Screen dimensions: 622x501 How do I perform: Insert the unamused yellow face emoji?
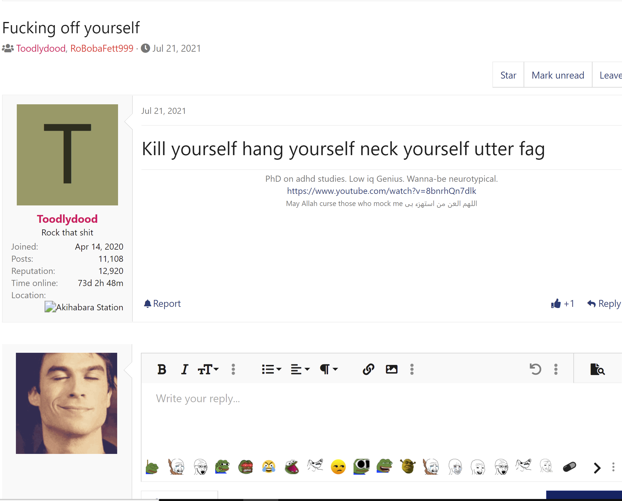(338, 467)
